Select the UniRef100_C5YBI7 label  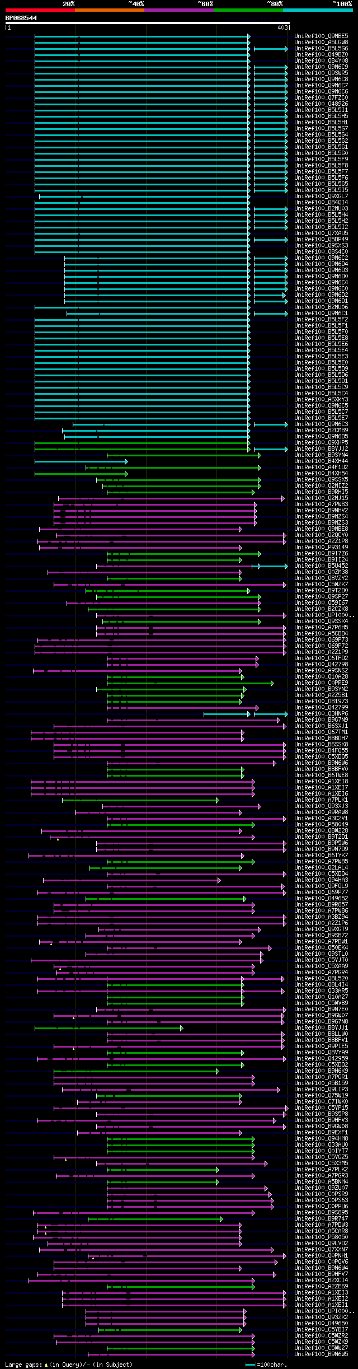[x=321, y=1329]
